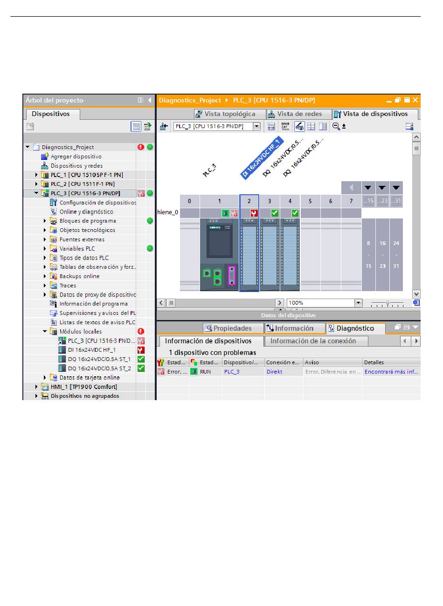Viewport: 443px width, 606px height.
Task: Collapse the PLC_3 [CPU 1516-3 PN/DP] node
Action: tap(36, 193)
